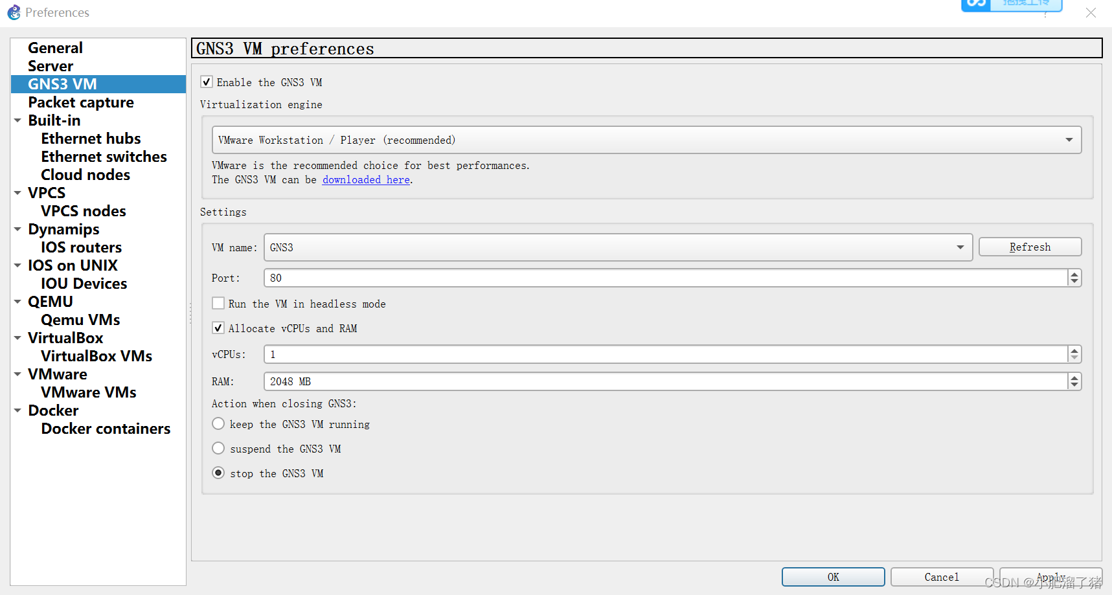Viewport: 1112px width, 595px height.
Task: Open Ethernet hubs settings
Action: [91, 139]
